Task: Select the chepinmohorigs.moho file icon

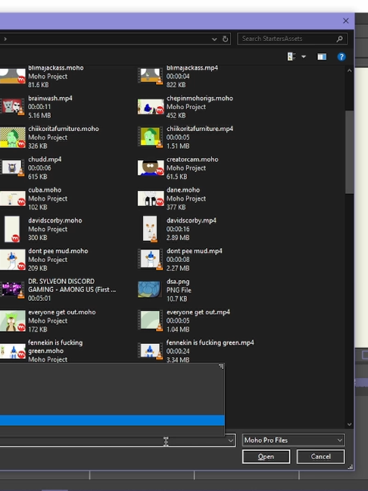Action: click(151, 107)
